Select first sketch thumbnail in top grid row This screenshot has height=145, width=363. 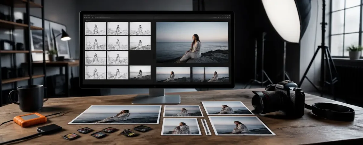[96, 28]
